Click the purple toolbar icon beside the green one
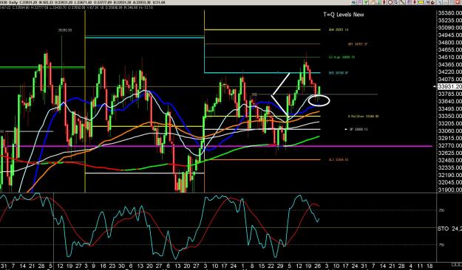Screen dimensions: 462x270 coord(359,2)
